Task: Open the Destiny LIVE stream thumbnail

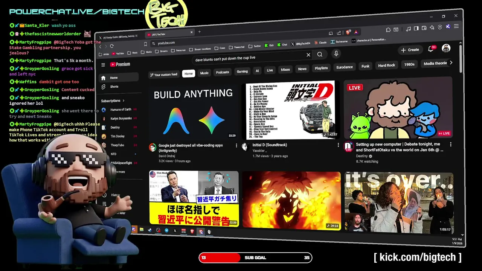Action: click(398, 108)
